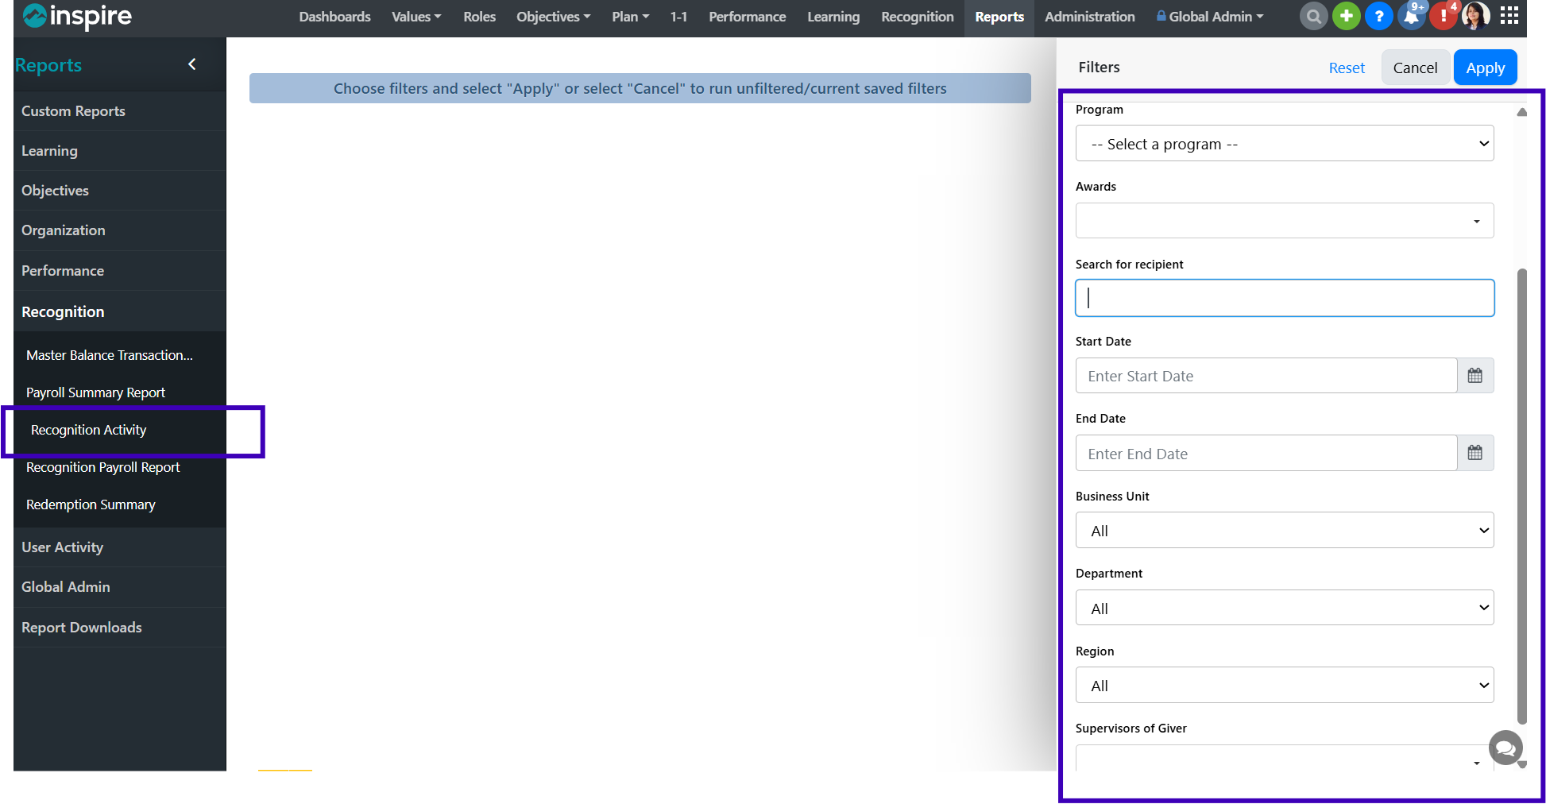The width and height of the screenshot is (1546, 804).
Task: Expand the Select a program dropdown
Action: click(x=1284, y=144)
